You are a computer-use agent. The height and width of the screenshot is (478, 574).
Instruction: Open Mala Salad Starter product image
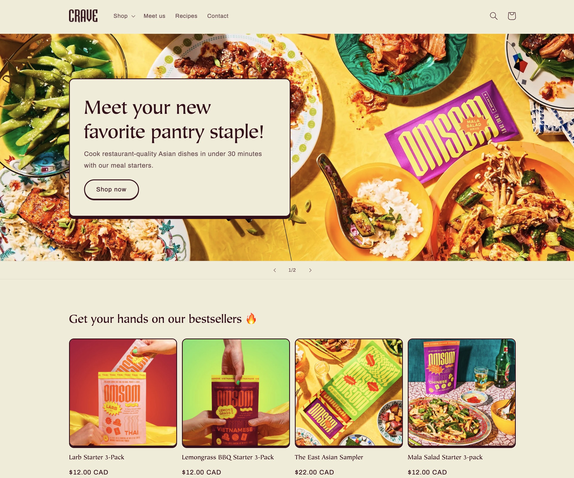pos(462,393)
